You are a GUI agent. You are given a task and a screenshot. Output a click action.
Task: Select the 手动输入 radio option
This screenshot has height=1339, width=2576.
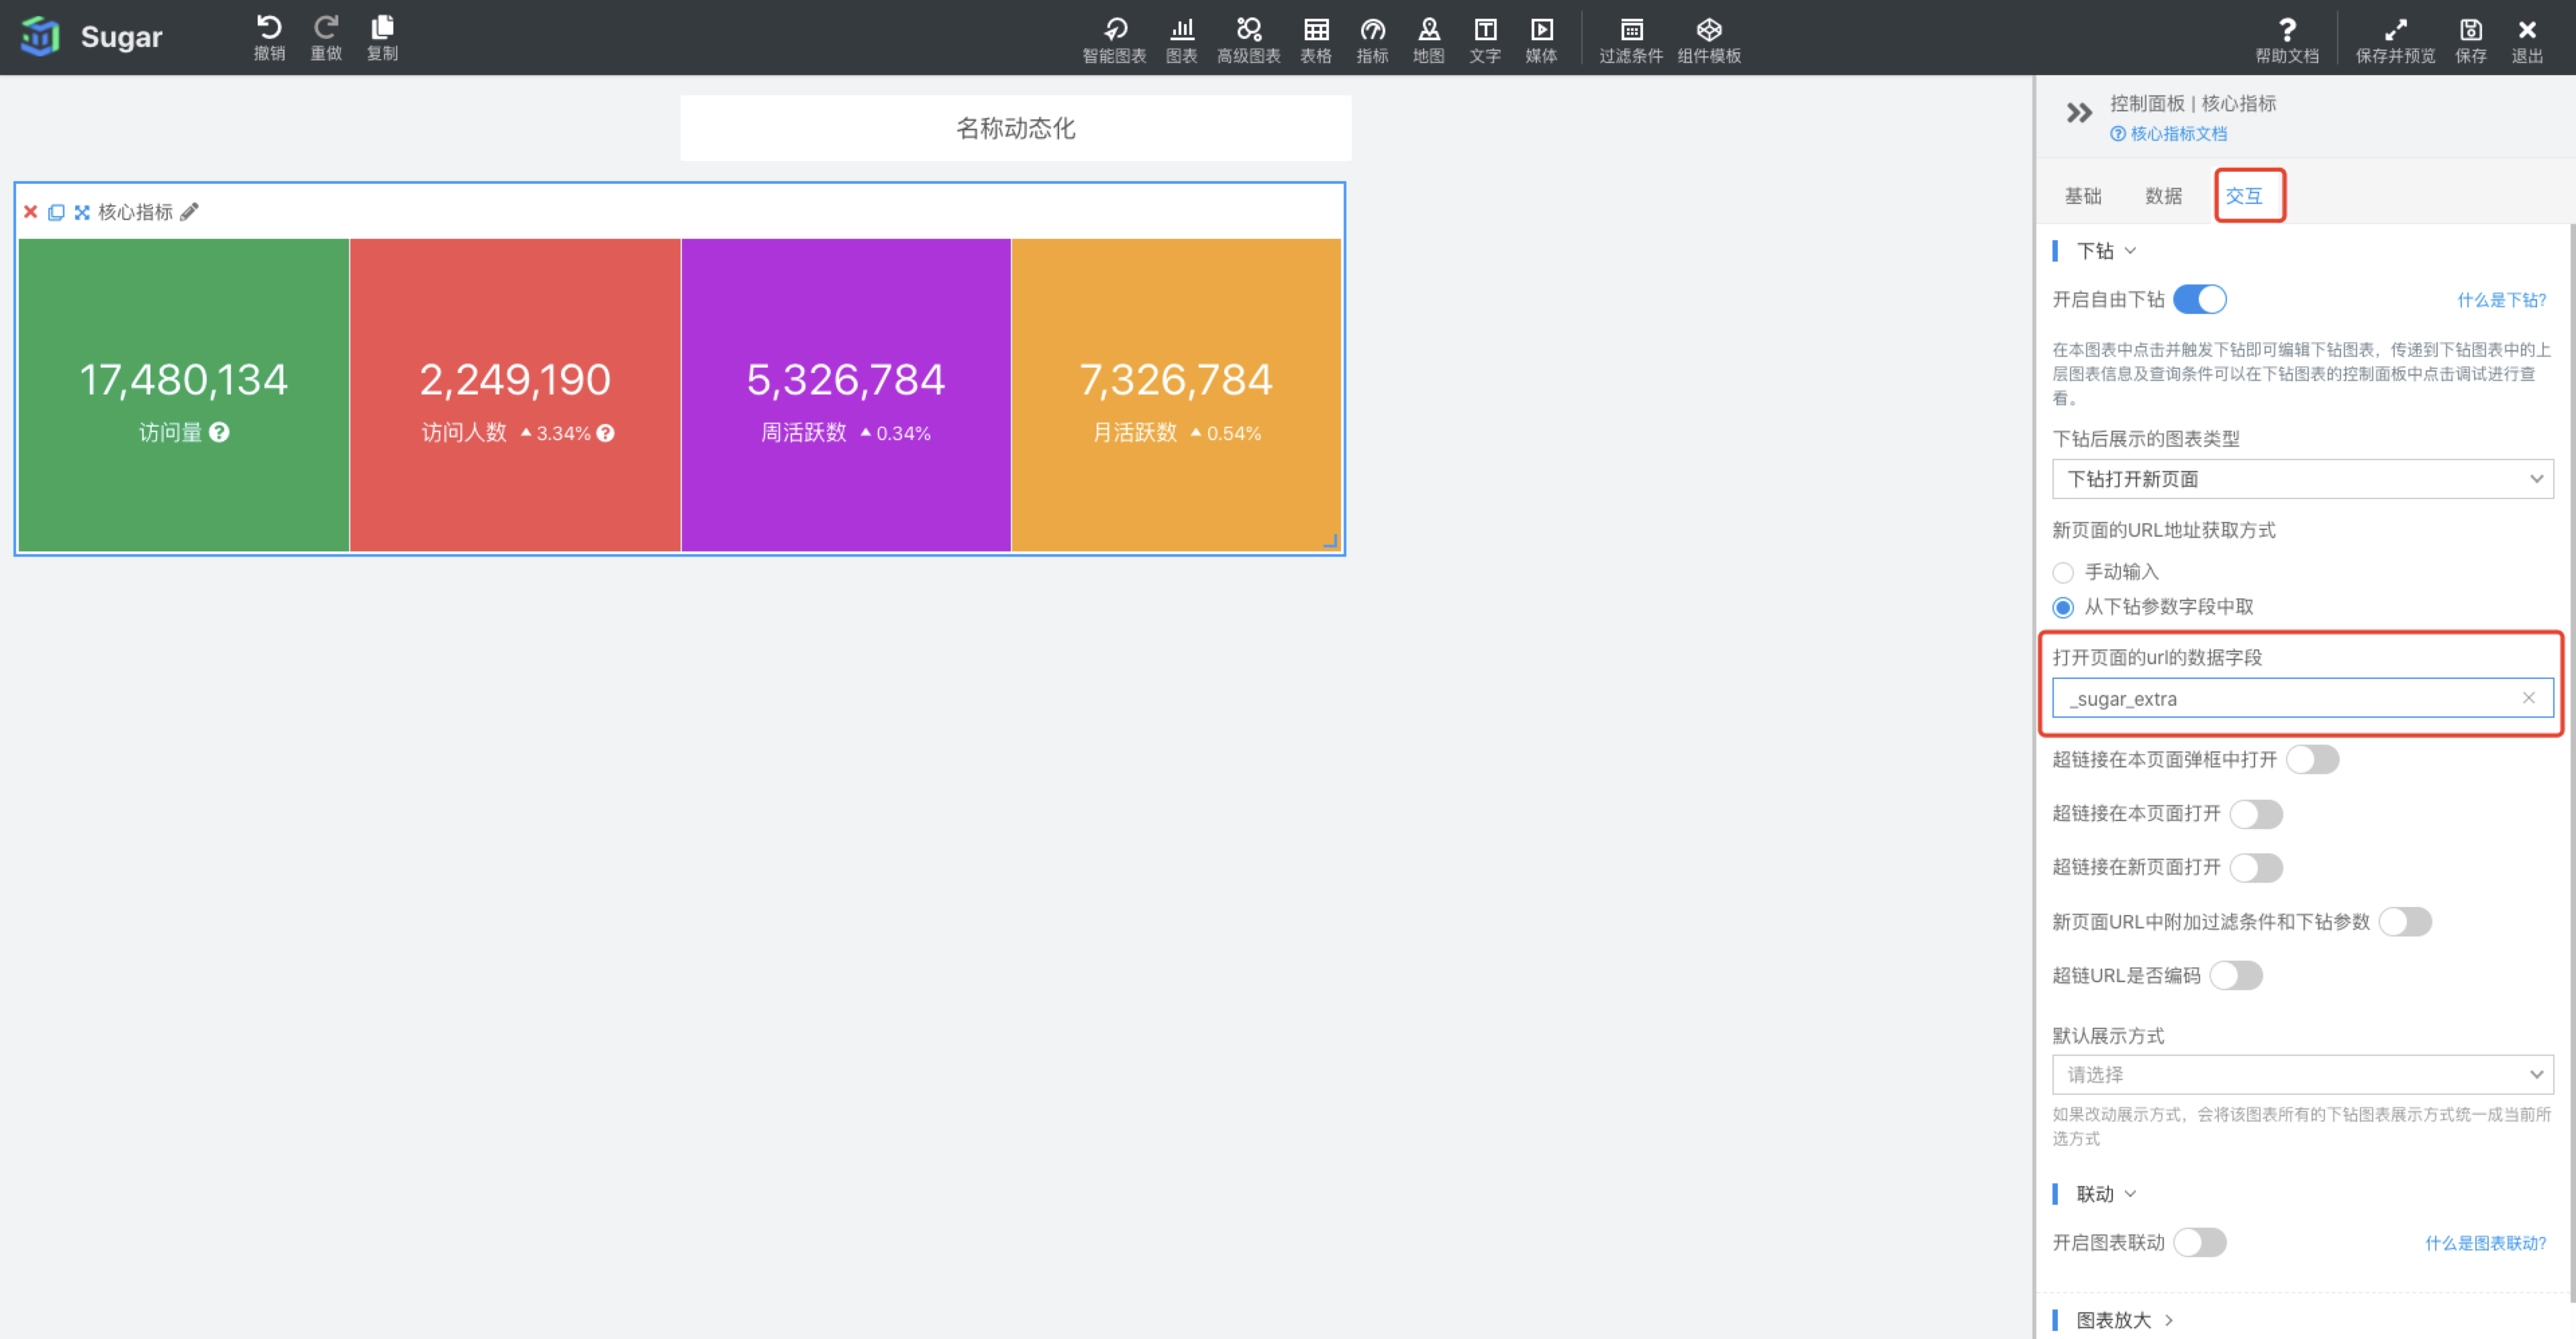point(2063,573)
